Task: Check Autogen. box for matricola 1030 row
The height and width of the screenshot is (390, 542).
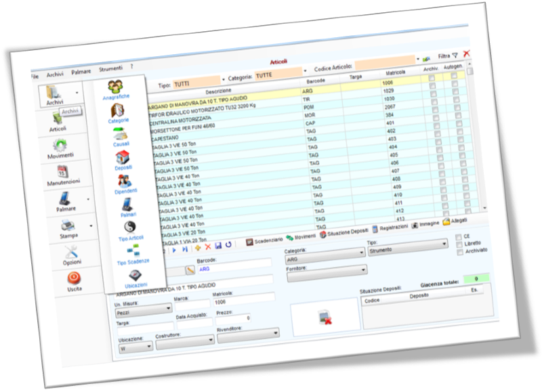Action: [x=455, y=91]
